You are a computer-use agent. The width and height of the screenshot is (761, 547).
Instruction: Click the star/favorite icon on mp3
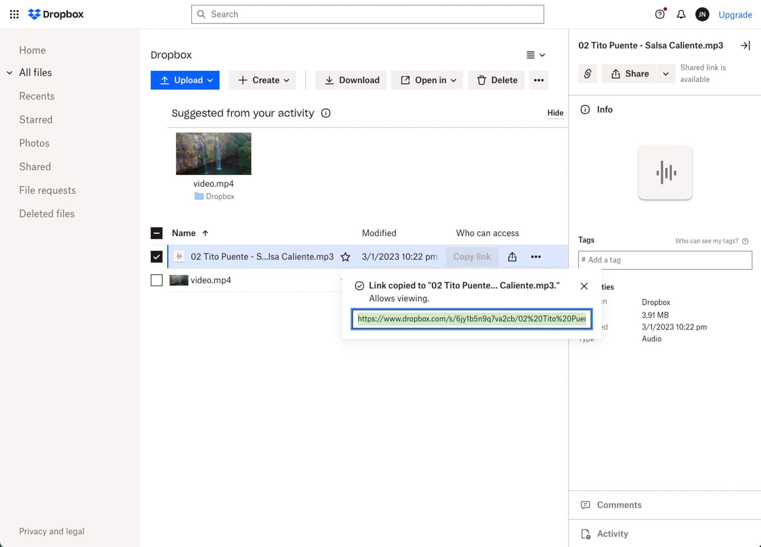(344, 257)
